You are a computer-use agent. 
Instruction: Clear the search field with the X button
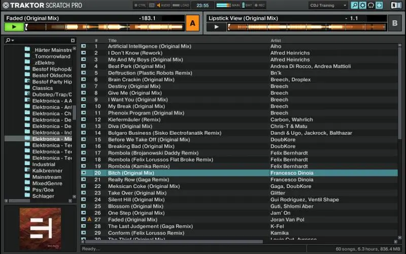point(73,40)
